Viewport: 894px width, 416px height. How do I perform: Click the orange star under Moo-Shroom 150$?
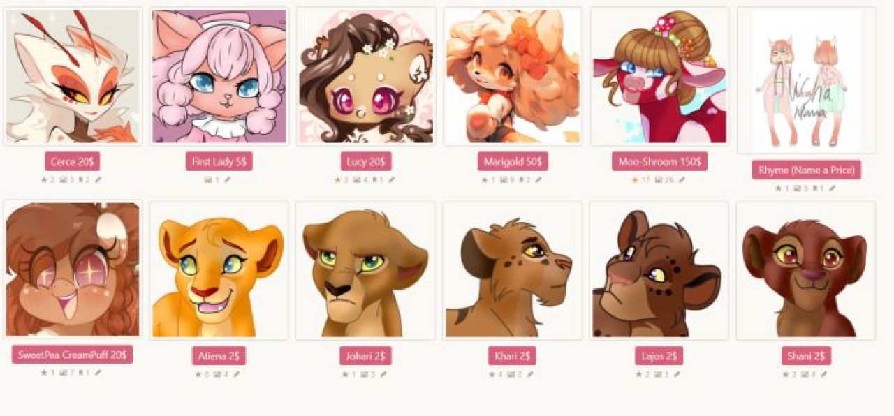point(635,179)
